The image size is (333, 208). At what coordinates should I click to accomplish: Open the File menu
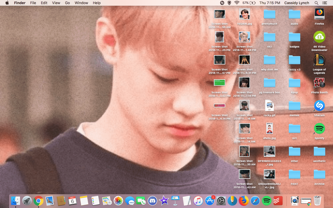(x=33, y=3)
